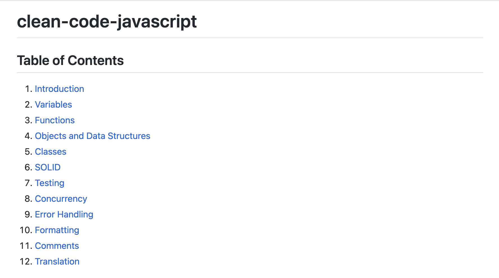
Task: Click list number 6 beside SOLID
Action: tap(28, 167)
